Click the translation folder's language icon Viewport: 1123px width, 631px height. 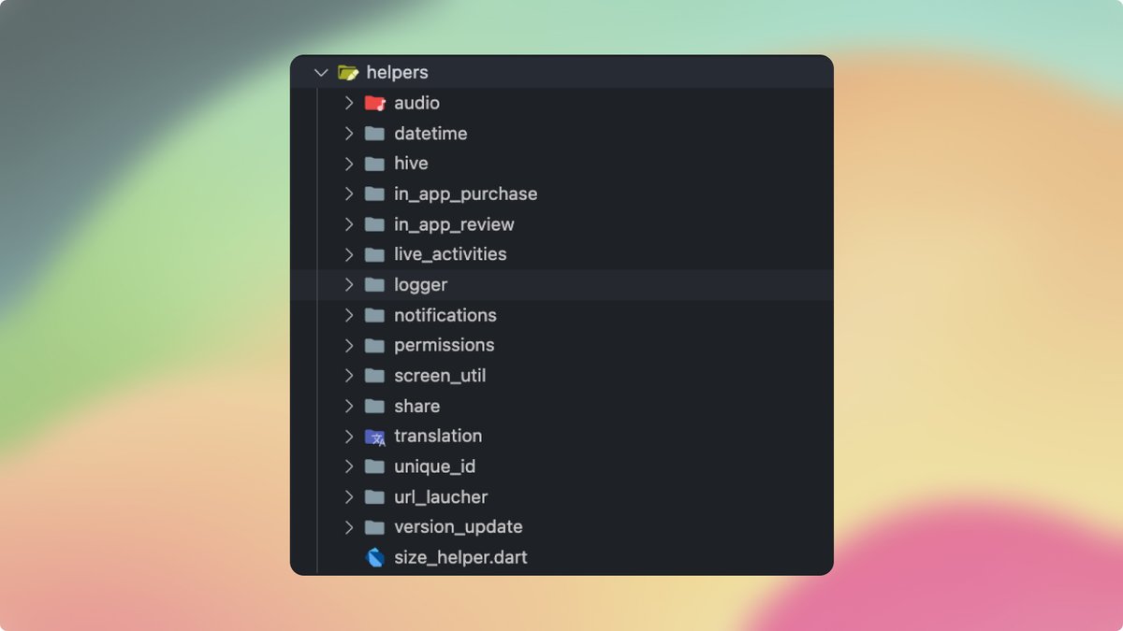point(374,436)
